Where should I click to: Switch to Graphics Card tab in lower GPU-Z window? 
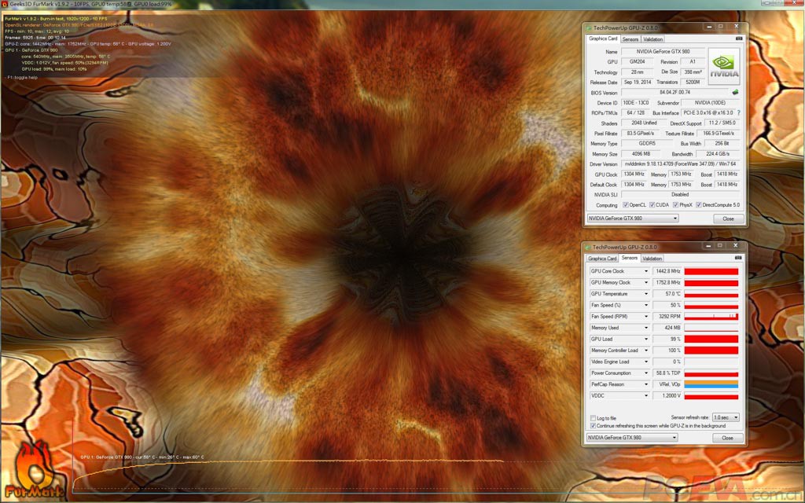(x=602, y=258)
